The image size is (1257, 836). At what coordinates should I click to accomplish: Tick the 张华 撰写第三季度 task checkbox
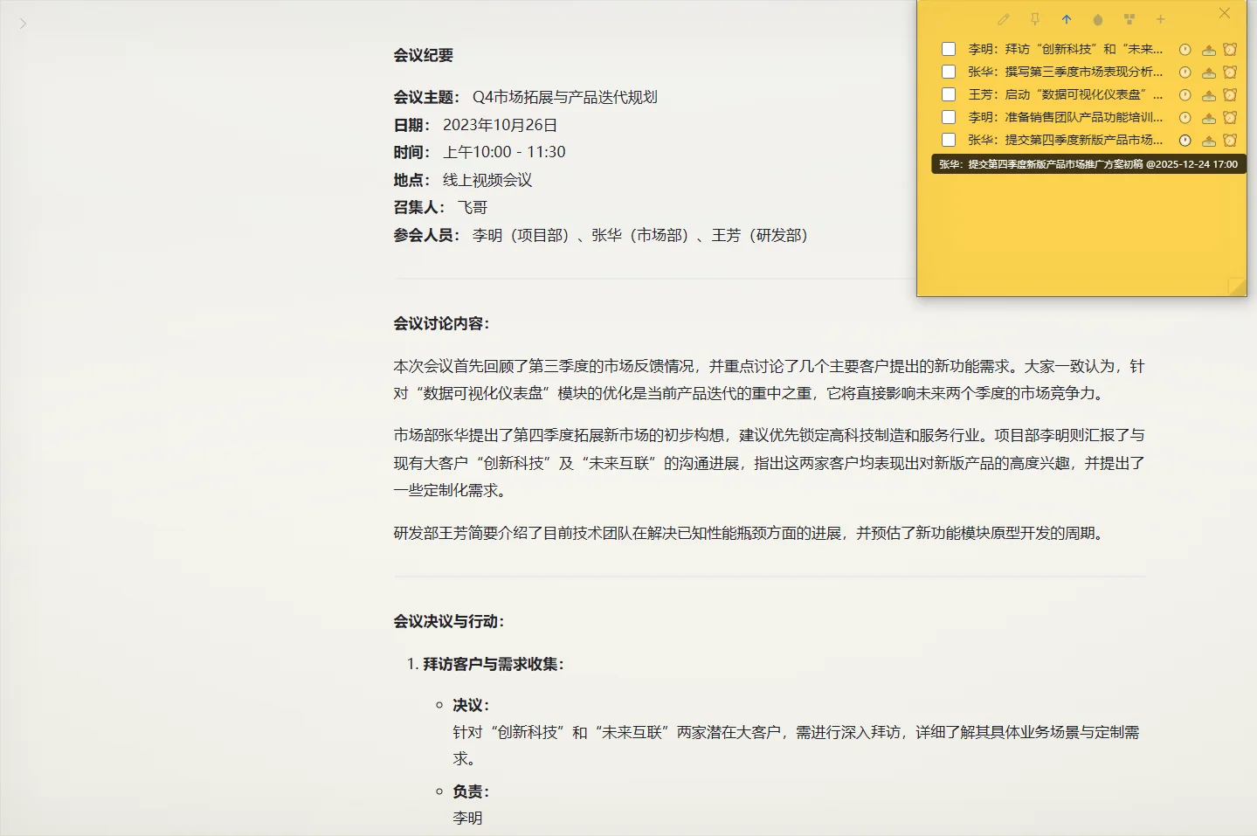(x=949, y=72)
